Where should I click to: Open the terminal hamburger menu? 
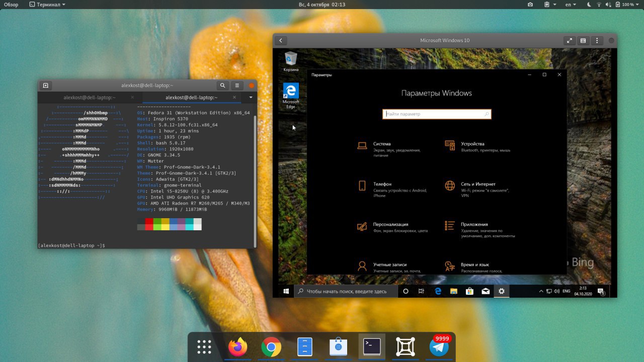tap(237, 85)
